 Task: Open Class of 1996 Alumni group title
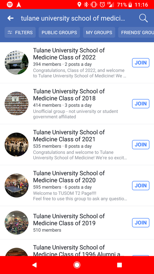(79, 250)
